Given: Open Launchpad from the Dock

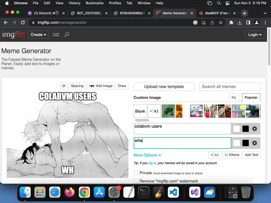Looking at the screenshot, I should pos(40,192).
